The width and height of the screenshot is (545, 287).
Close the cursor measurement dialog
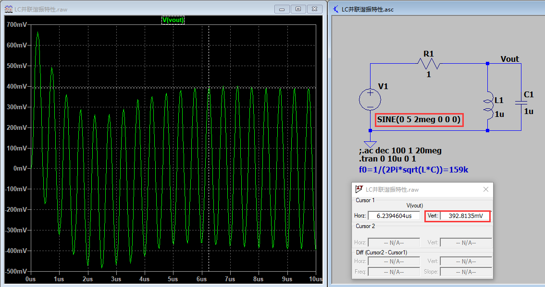point(486,189)
